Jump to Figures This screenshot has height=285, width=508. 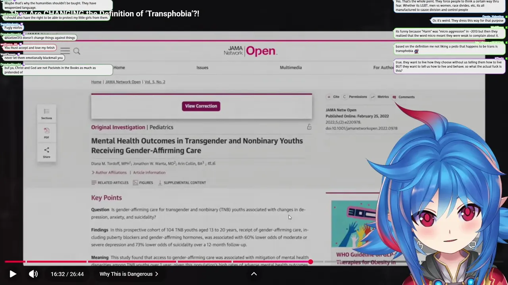(x=143, y=183)
